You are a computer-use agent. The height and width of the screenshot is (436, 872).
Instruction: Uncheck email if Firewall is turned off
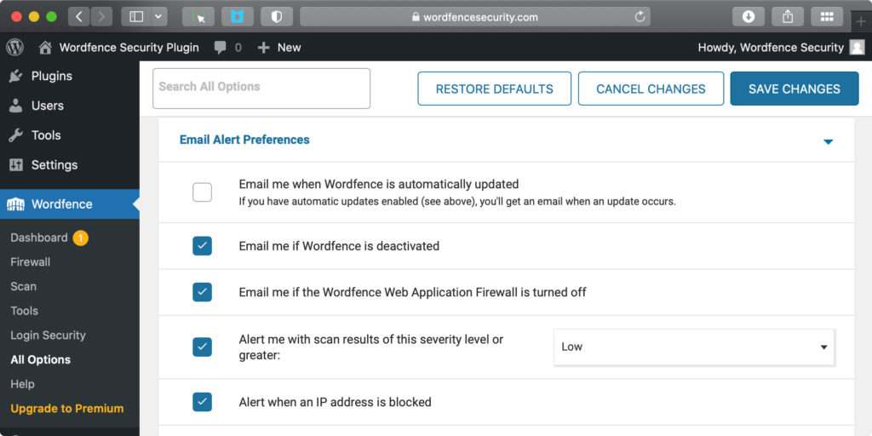203,292
